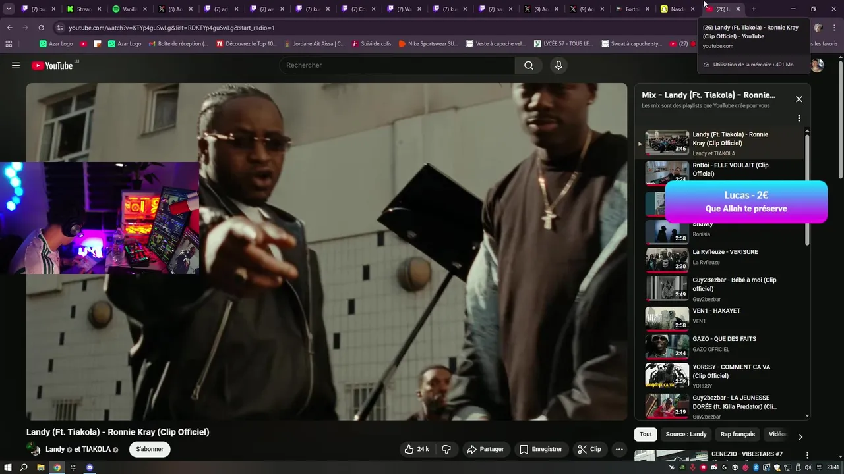This screenshot has width=844, height=474.
Task: Open the Landy channel name link
Action: click(55, 449)
